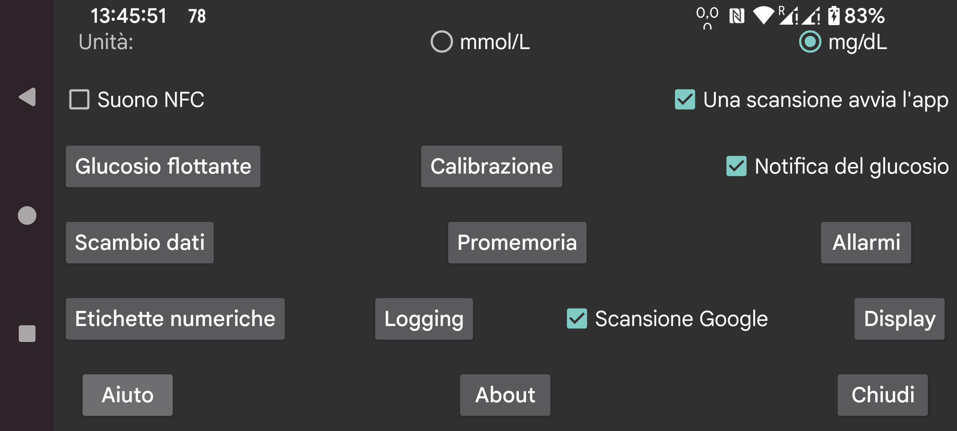Toggle Notifica del glucosio checkbox

[736, 166]
